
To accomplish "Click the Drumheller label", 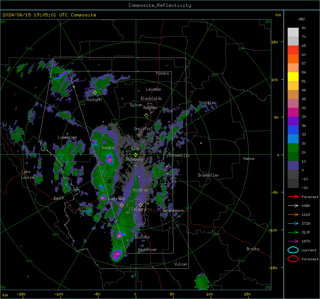I will pyautogui.click(x=208, y=175).
